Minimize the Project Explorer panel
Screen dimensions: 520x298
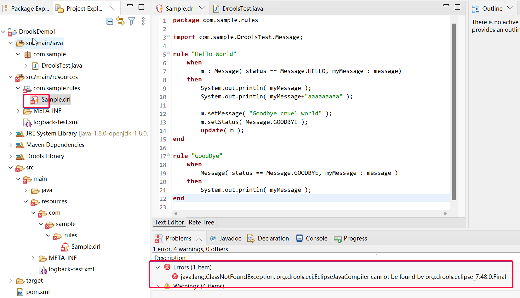coord(130,6)
